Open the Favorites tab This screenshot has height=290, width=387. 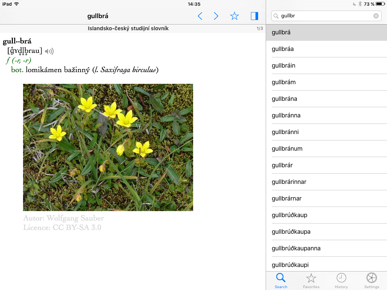(311, 281)
